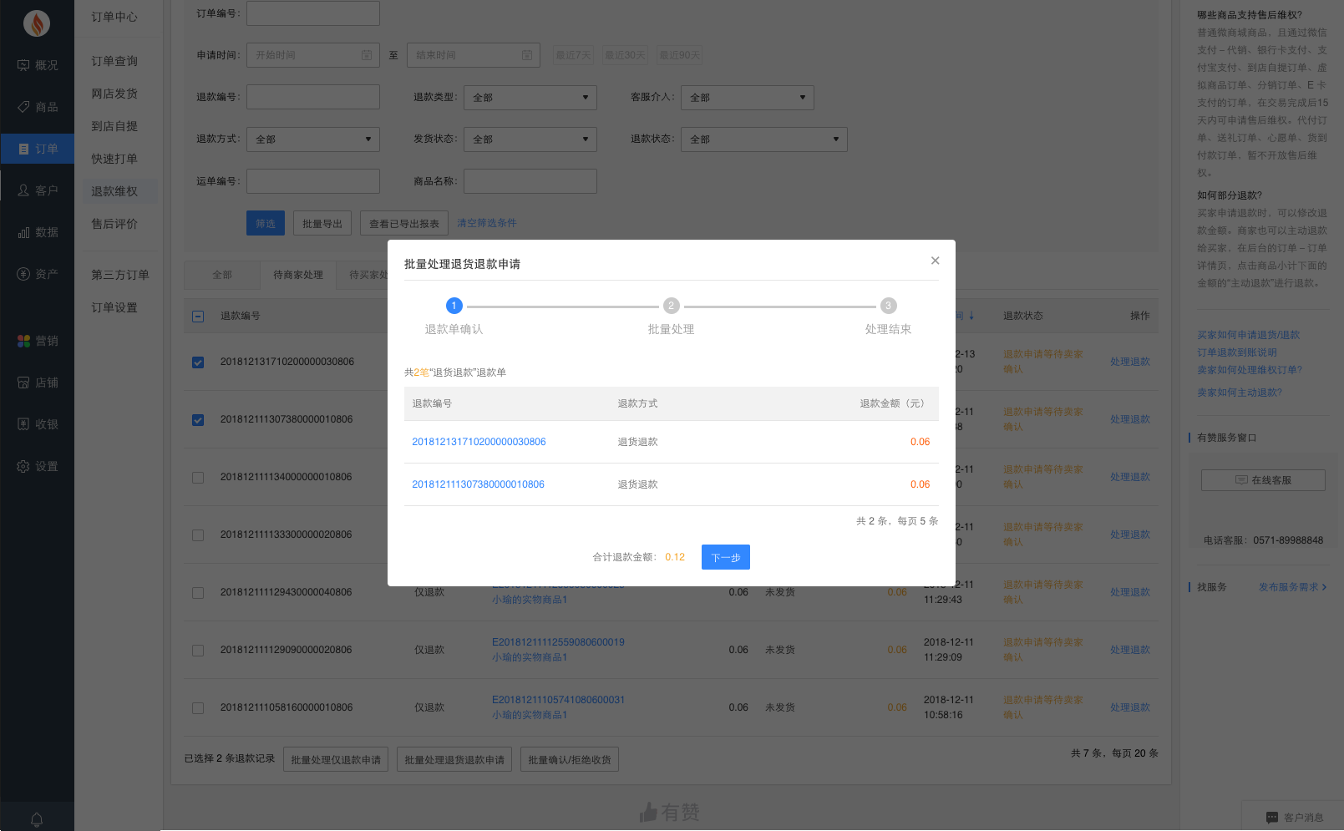
Task: Open refund link 201812111307380000010806 in dialog
Action: [478, 484]
